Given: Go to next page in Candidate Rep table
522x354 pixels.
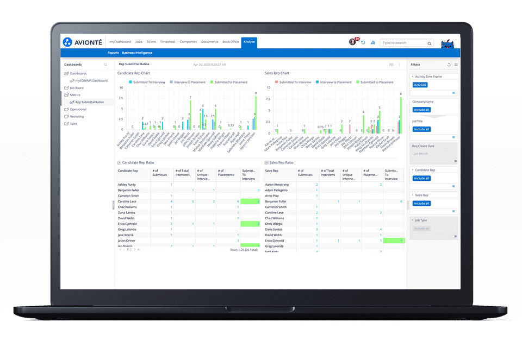Looking at the screenshot, I should point(134,249).
